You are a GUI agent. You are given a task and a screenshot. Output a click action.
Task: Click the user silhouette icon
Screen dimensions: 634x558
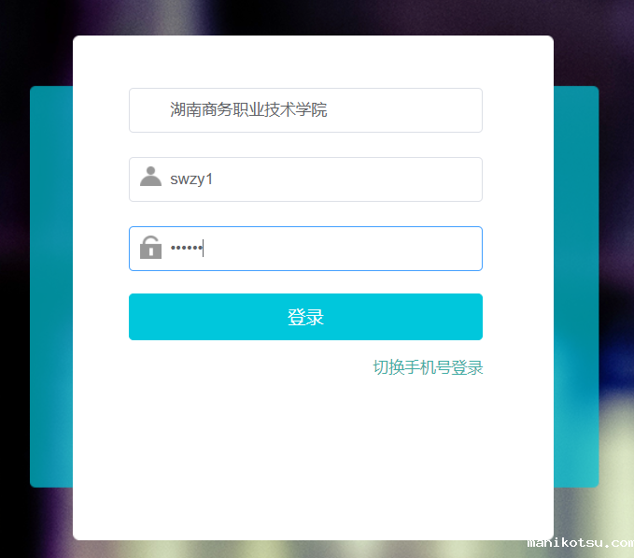click(150, 177)
